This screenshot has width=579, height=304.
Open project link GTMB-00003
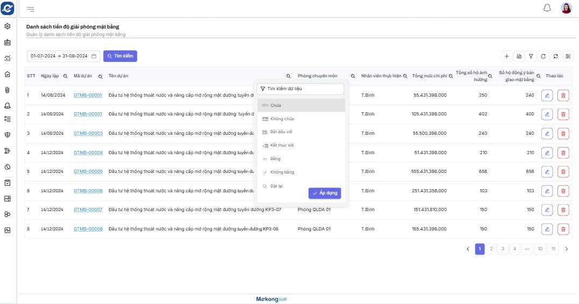coord(88,133)
